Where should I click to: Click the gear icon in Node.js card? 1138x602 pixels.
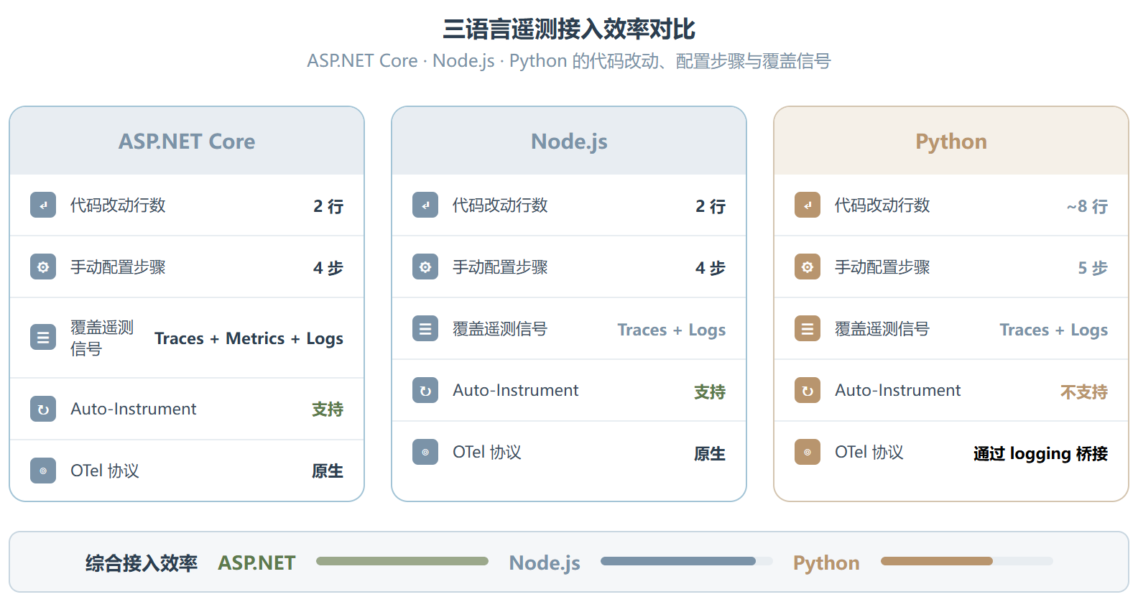click(425, 267)
